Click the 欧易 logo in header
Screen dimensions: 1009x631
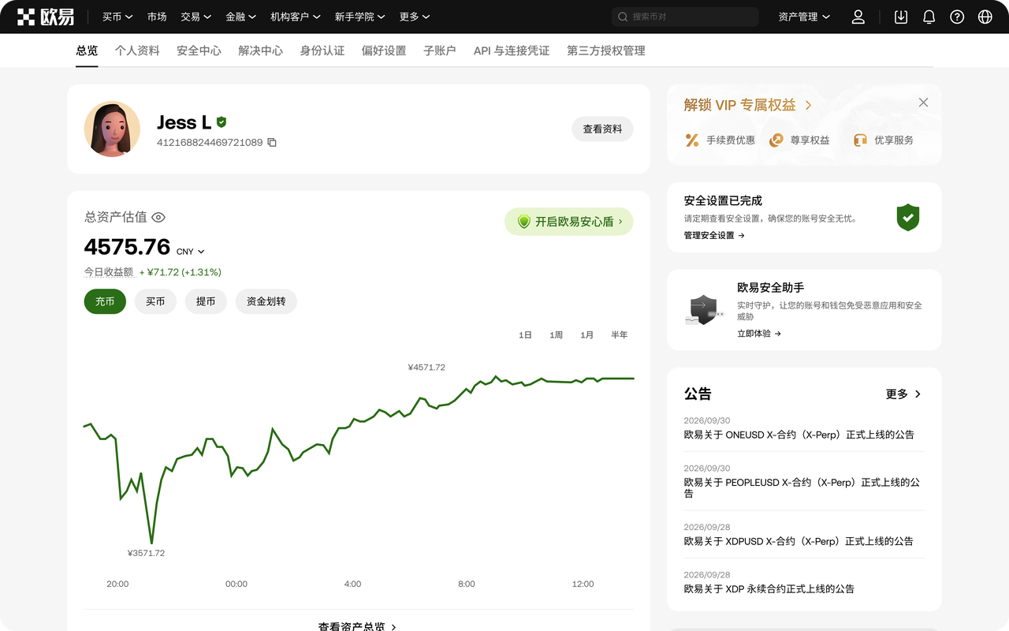[x=46, y=17]
